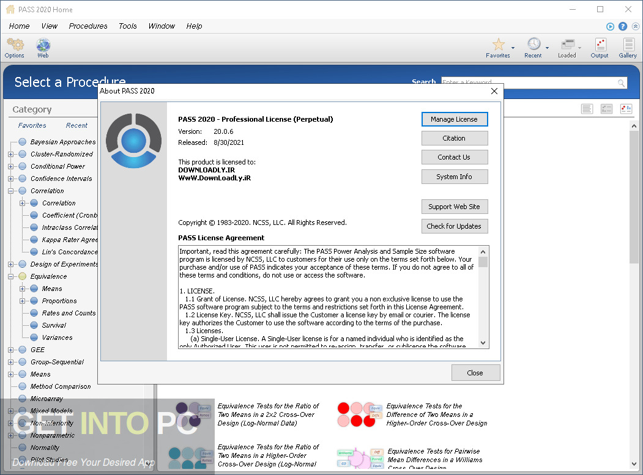Screen dimensions: 643x475
Task: Open Equivalence Tests for Pairwise Mean Differences
Action: click(x=410, y=459)
